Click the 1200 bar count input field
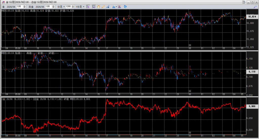 [68, 7]
